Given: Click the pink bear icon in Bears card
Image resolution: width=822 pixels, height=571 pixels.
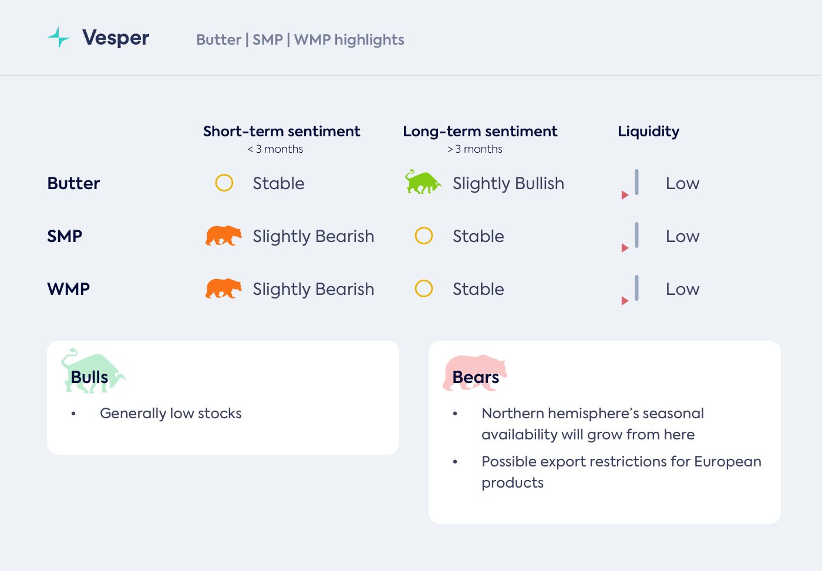Looking at the screenshot, I should coord(474,372).
